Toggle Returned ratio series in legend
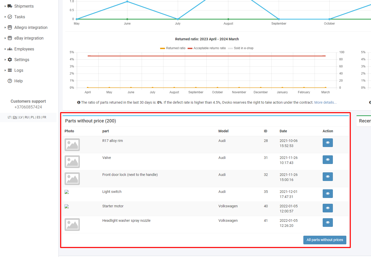The width and height of the screenshot is (371, 257). [173, 48]
